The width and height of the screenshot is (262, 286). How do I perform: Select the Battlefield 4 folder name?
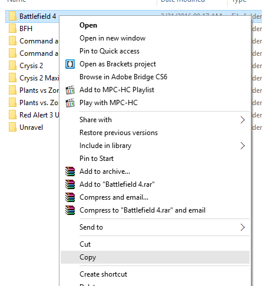38,16
